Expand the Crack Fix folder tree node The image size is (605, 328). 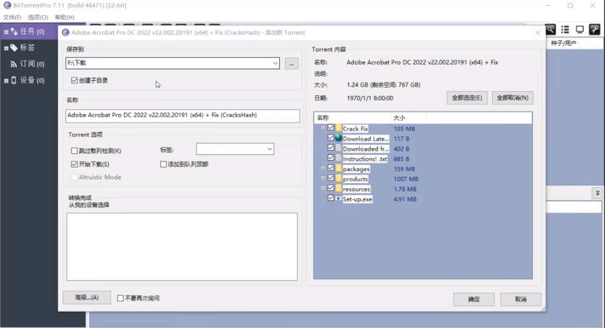pyautogui.click(x=323, y=128)
